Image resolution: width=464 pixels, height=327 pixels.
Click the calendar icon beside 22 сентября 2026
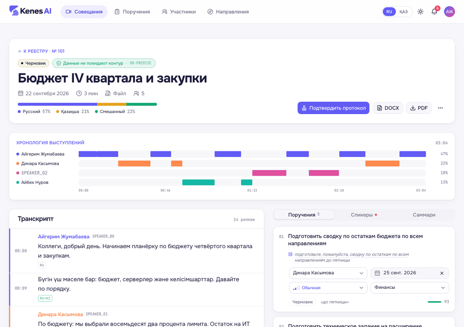[20, 93]
